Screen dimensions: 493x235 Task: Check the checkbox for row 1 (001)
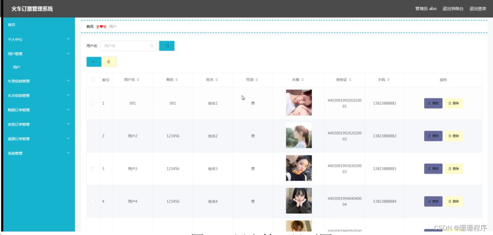pos(93,103)
